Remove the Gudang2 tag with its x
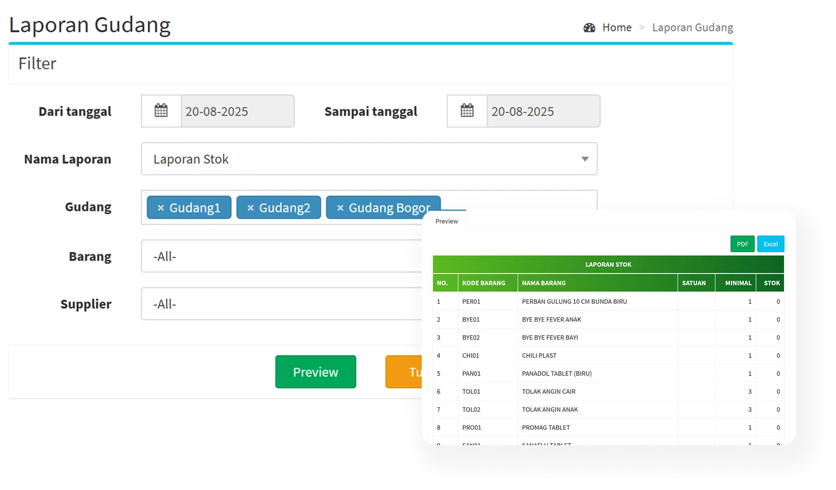The image size is (836, 490). [x=250, y=208]
